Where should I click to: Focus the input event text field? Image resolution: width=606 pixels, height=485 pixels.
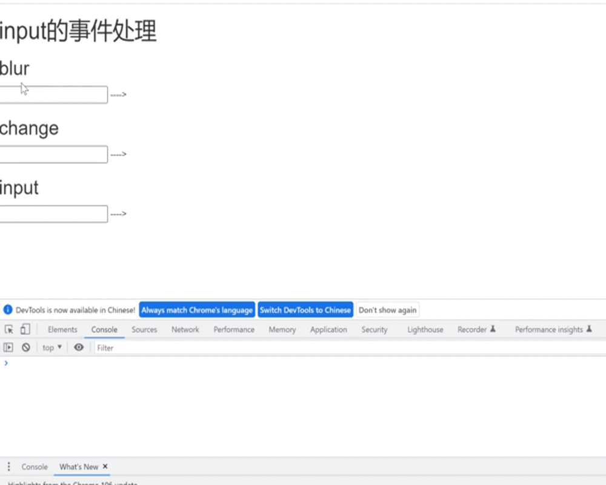coord(53,214)
